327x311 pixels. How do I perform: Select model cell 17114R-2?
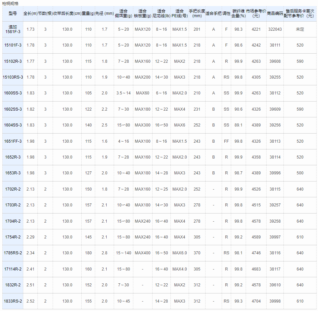pyautogui.click(x=13, y=269)
